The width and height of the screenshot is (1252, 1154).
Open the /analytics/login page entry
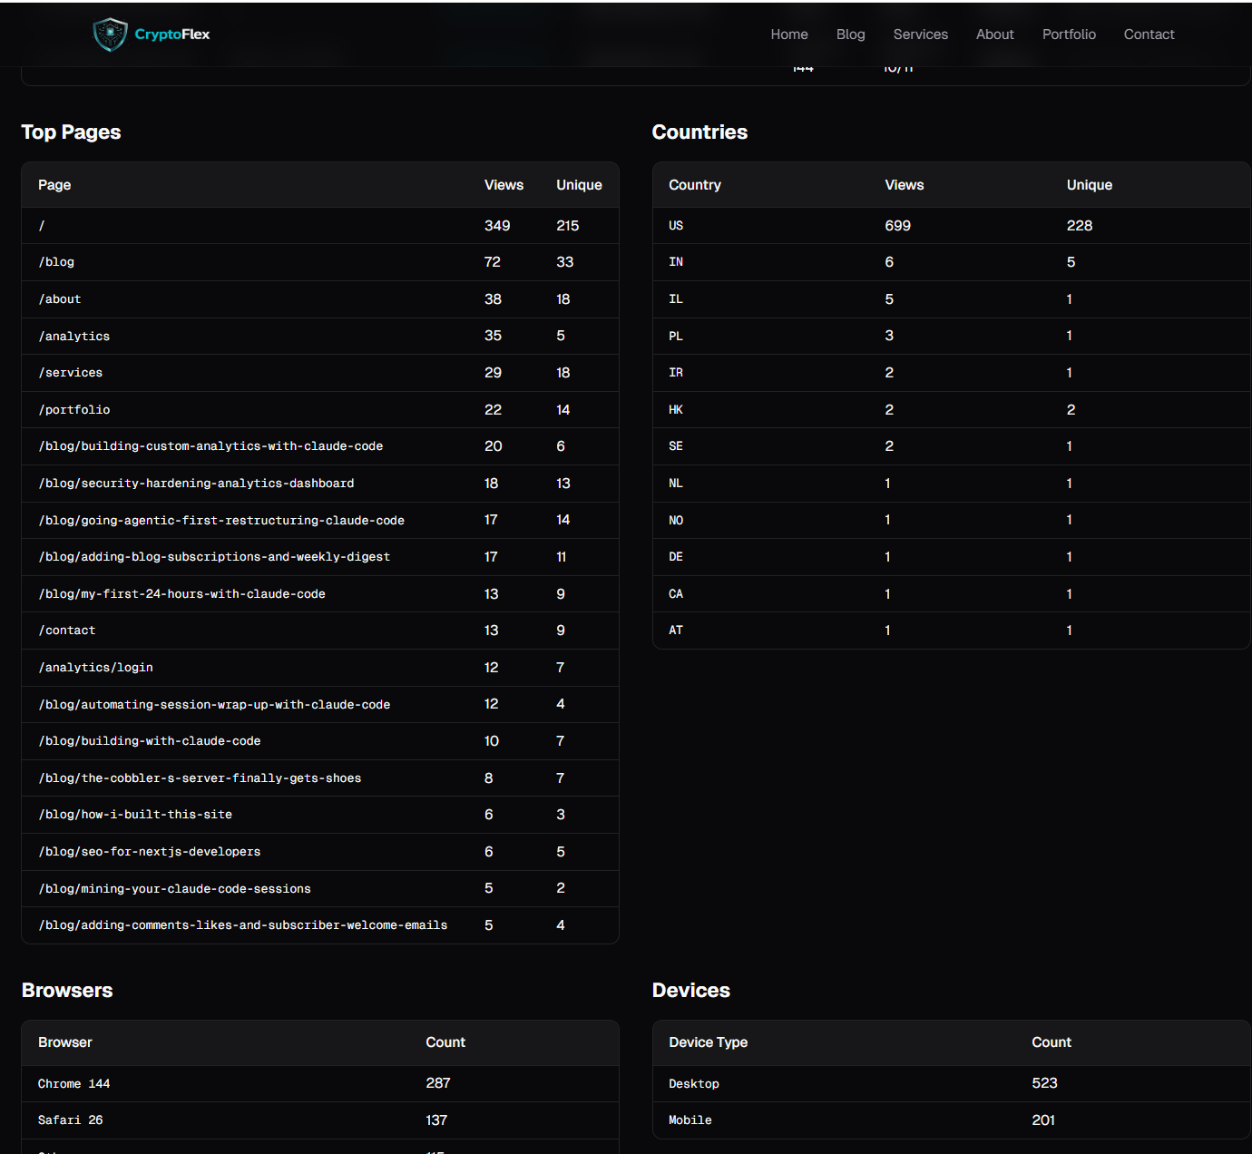tap(95, 667)
